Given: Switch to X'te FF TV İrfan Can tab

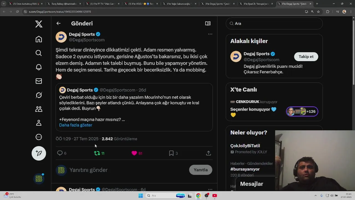Looking at the screenshot, I should (101, 4).
